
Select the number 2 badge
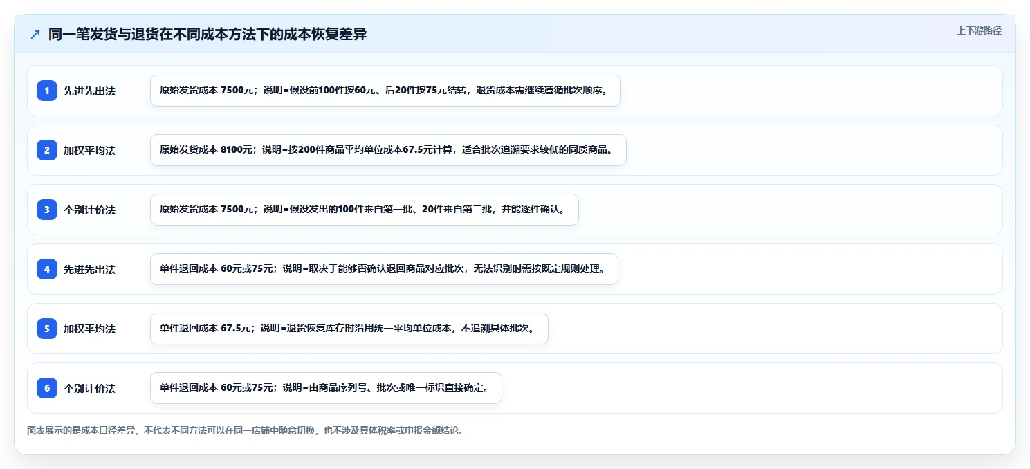(47, 150)
